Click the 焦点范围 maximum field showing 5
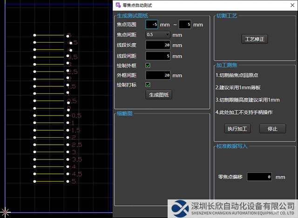Image resolution: width=298 pixels, height=218 pixels. pos(184,24)
